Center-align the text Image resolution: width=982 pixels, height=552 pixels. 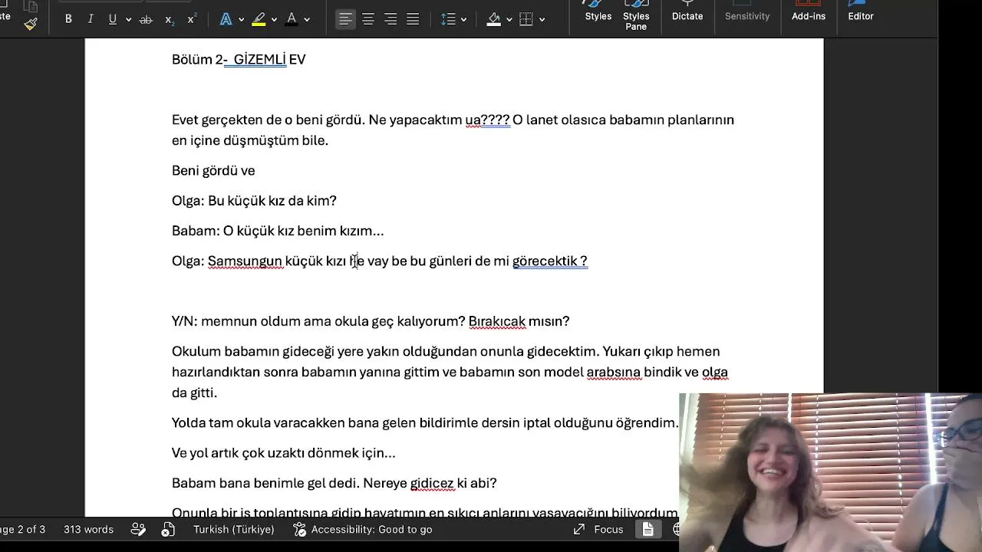tap(368, 19)
